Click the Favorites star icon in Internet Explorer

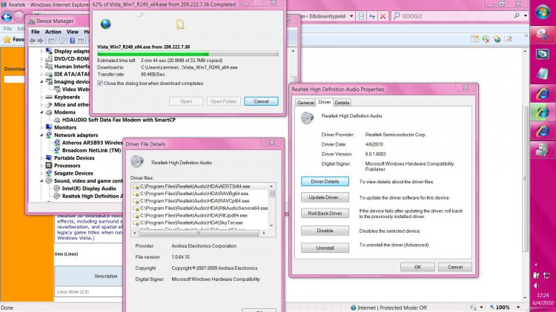7,40
